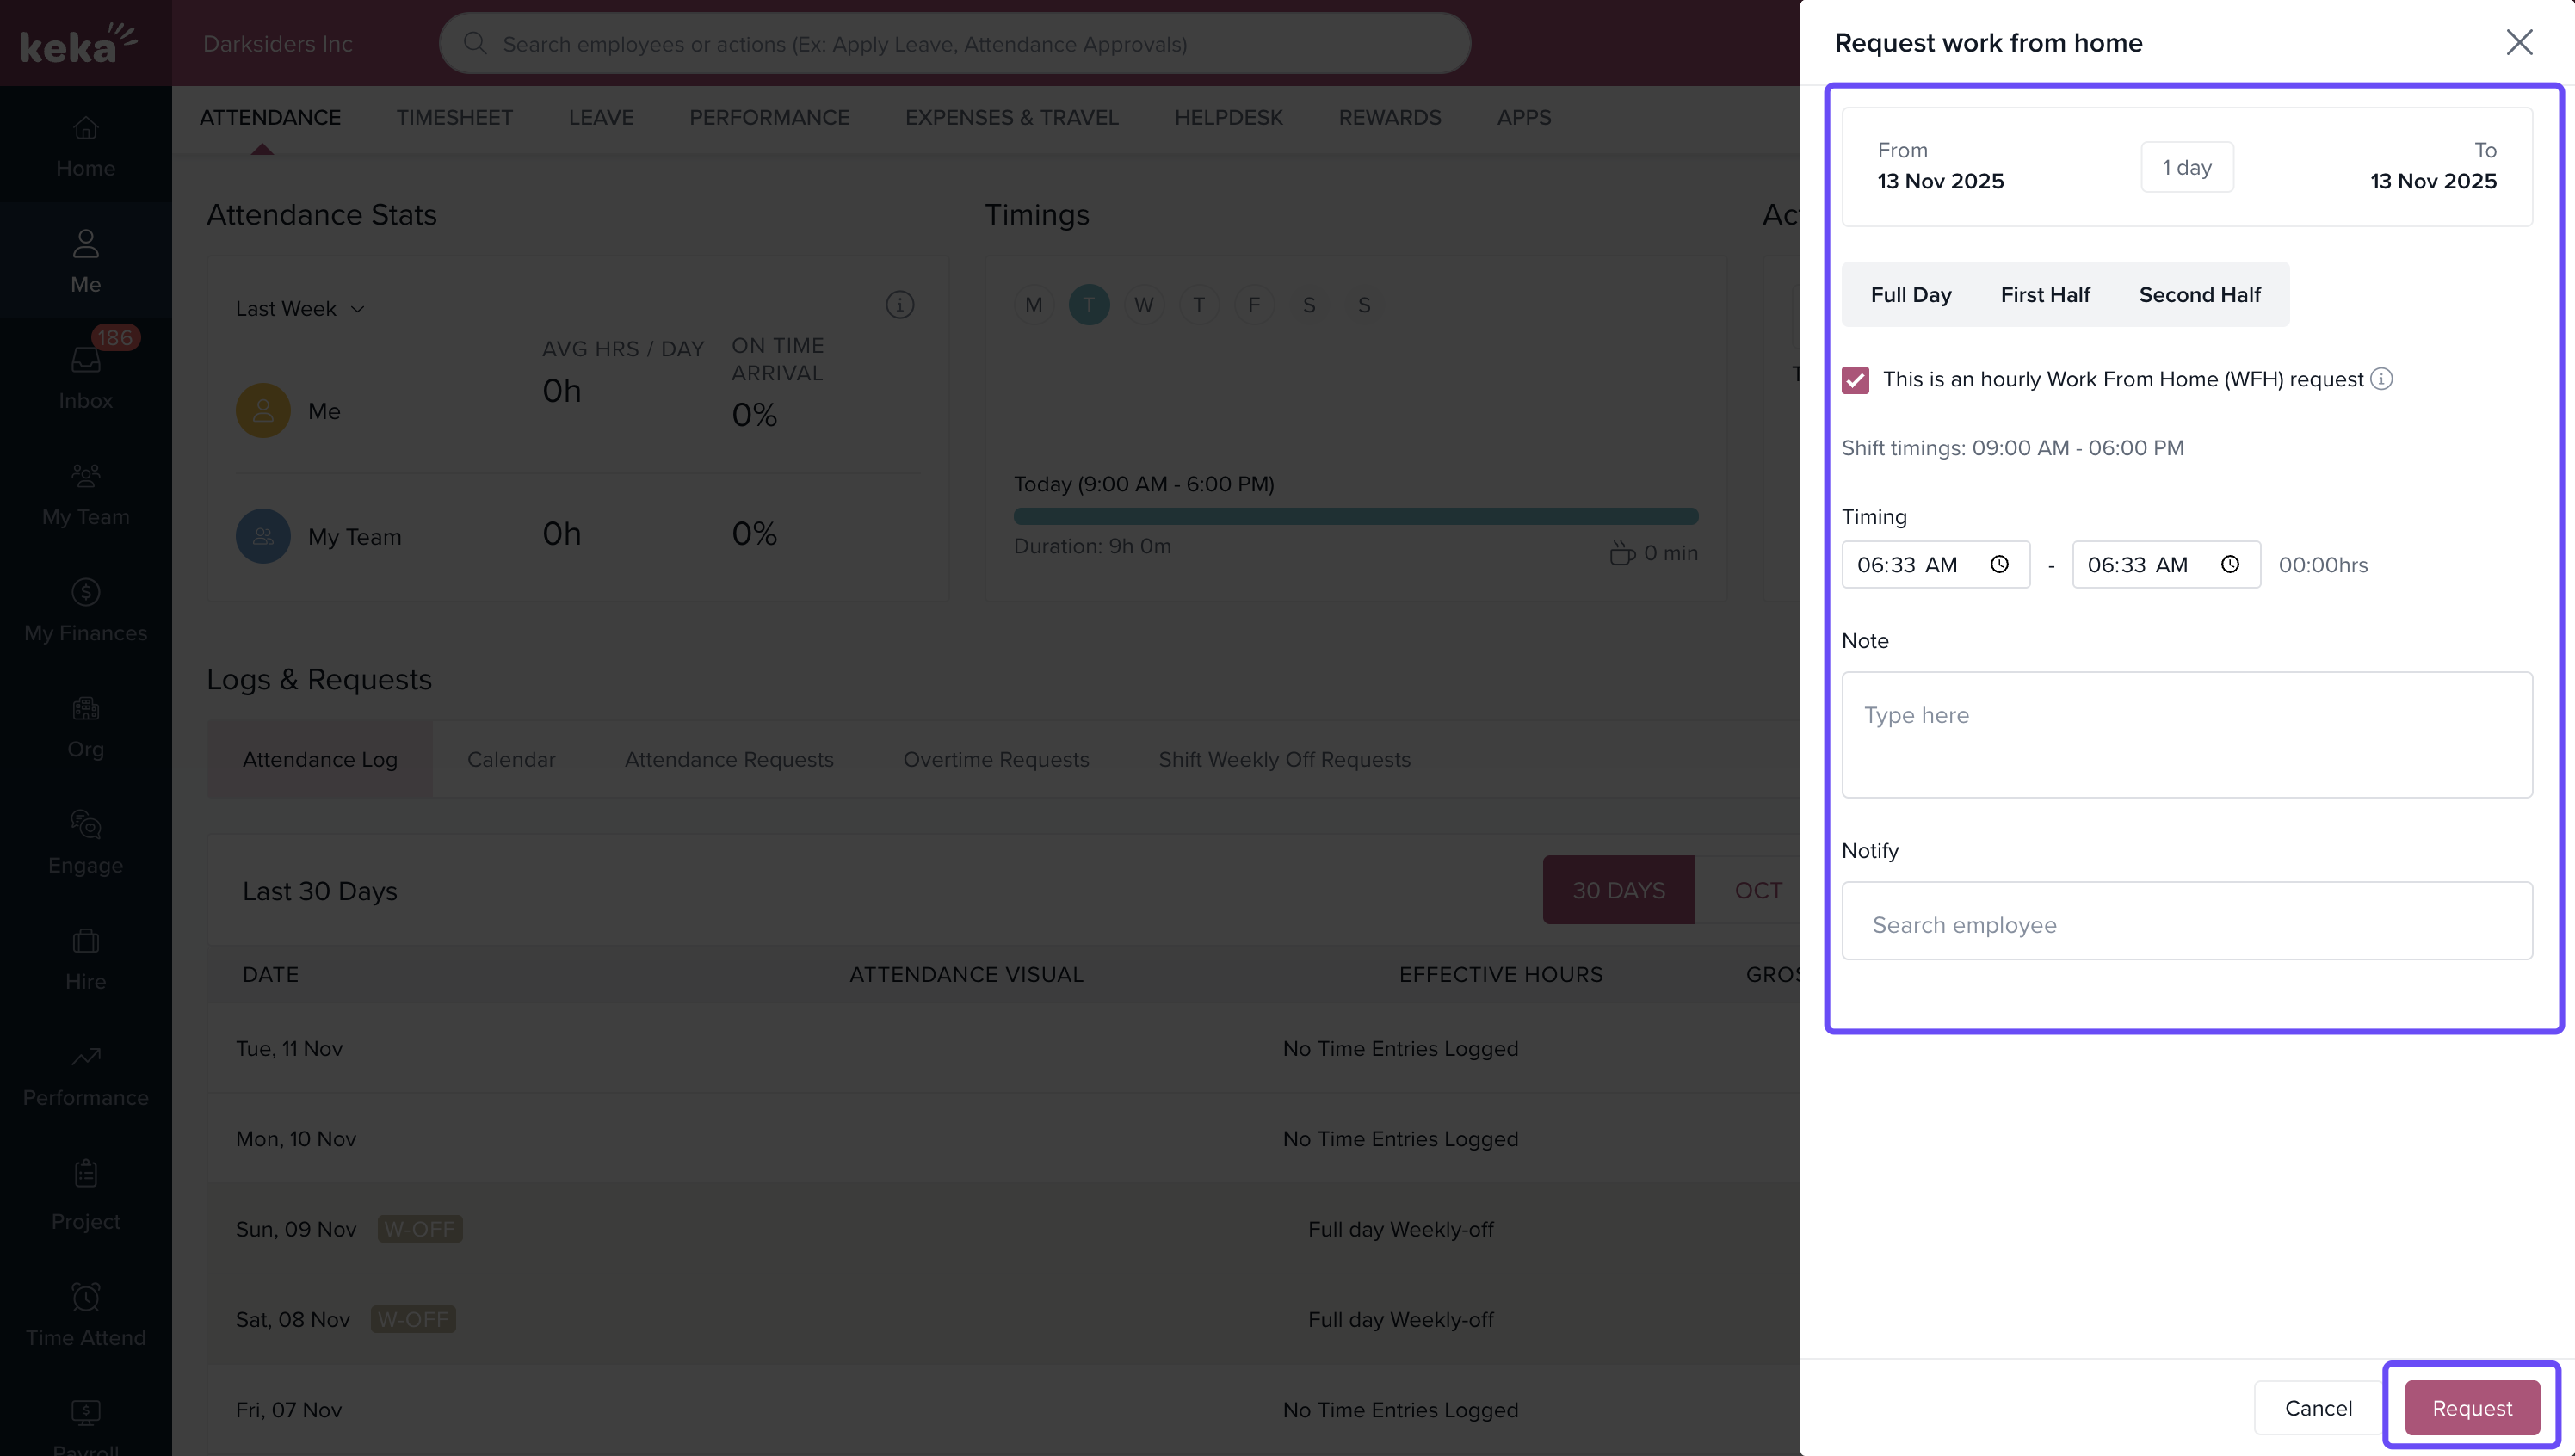Click the Search employee notify field
The image size is (2575, 1456).
[x=2186, y=923]
